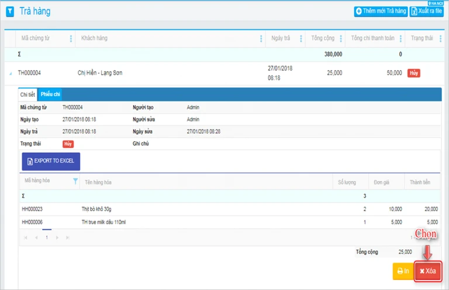Viewport: 449px width, 290px height.
Task: Export list with Xuất ra file button
Action: tap(426, 12)
